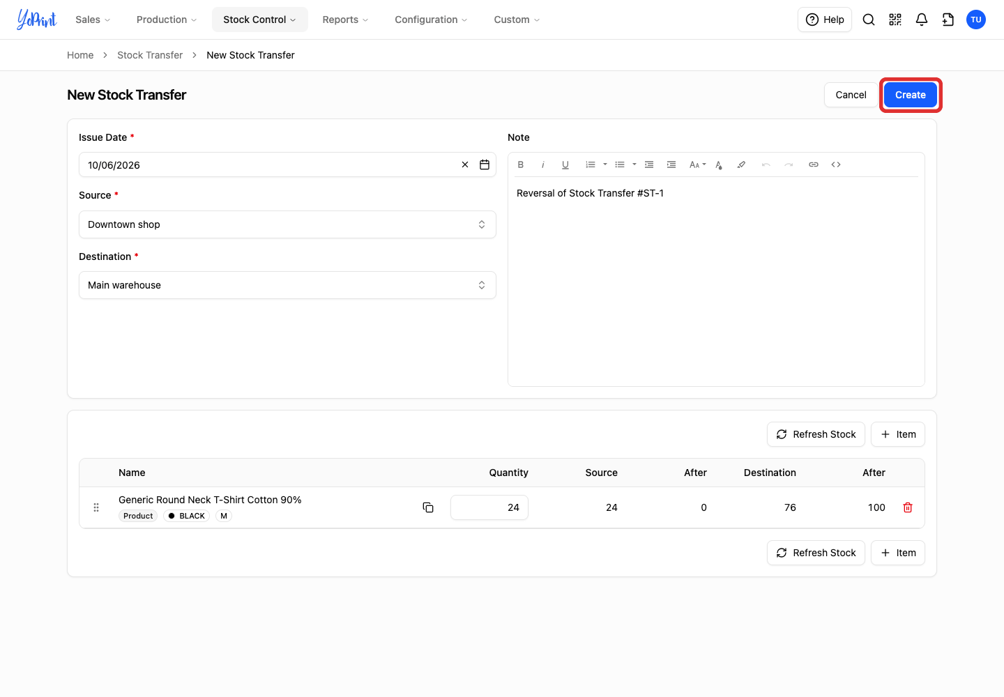Insert a numbered list in Note

tap(591, 164)
